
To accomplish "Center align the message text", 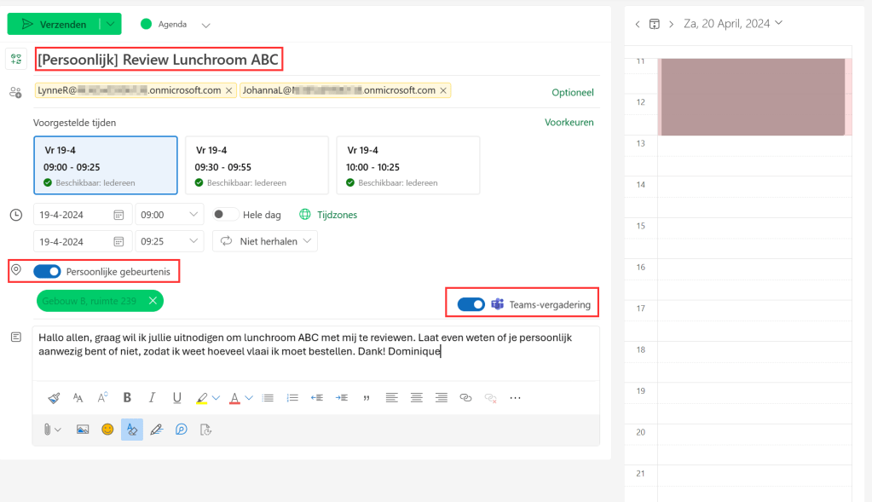I will click(416, 397).
